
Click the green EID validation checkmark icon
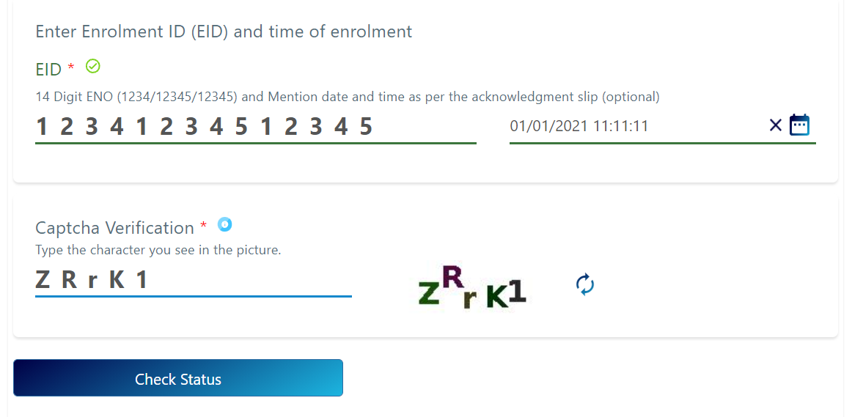tap(93, 67)
